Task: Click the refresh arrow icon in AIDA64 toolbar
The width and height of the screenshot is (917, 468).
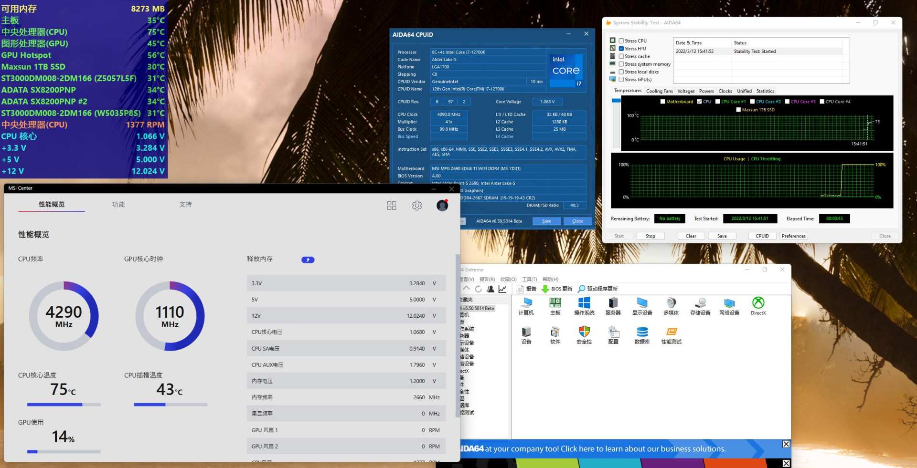Action: [x=478, y=289]
